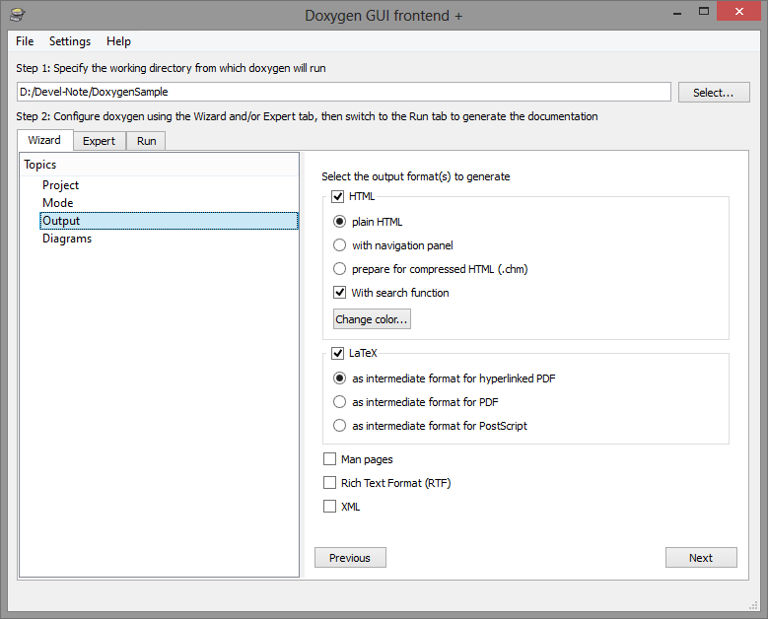Enable Man pages output

pyautogui.click(x=329, y=459)
